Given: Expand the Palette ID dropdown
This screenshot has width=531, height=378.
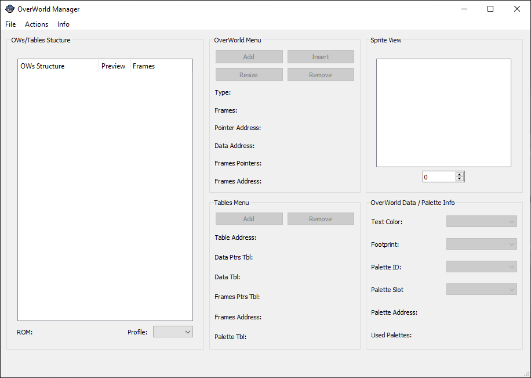Looking at the screenshot, I should (481, 267).
